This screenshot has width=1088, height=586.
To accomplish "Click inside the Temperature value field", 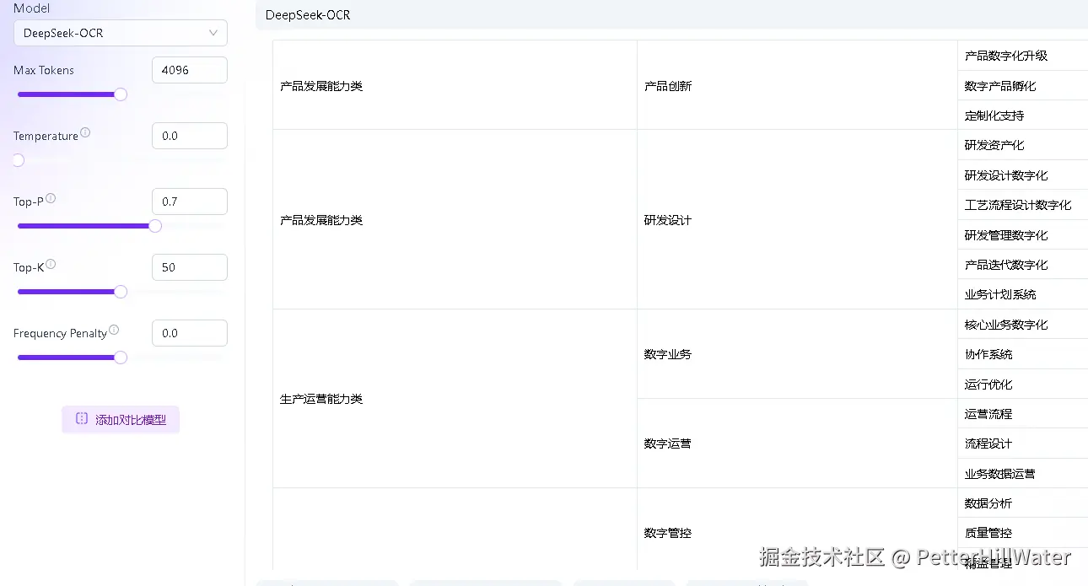I will [x=189, y=135].
